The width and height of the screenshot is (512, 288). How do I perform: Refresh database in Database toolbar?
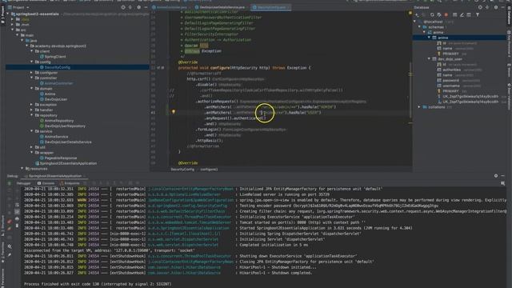pyautogui.click(x=432, y=14)
